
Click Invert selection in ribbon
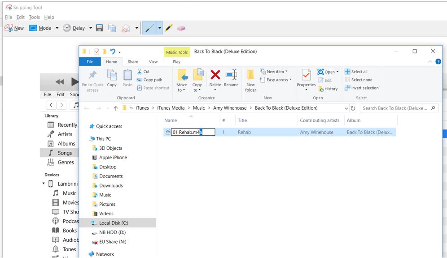(x=361, y=88)
